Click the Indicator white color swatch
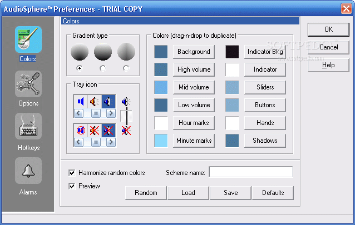Viewport: 355px width, 225px height. pos(232,69)
